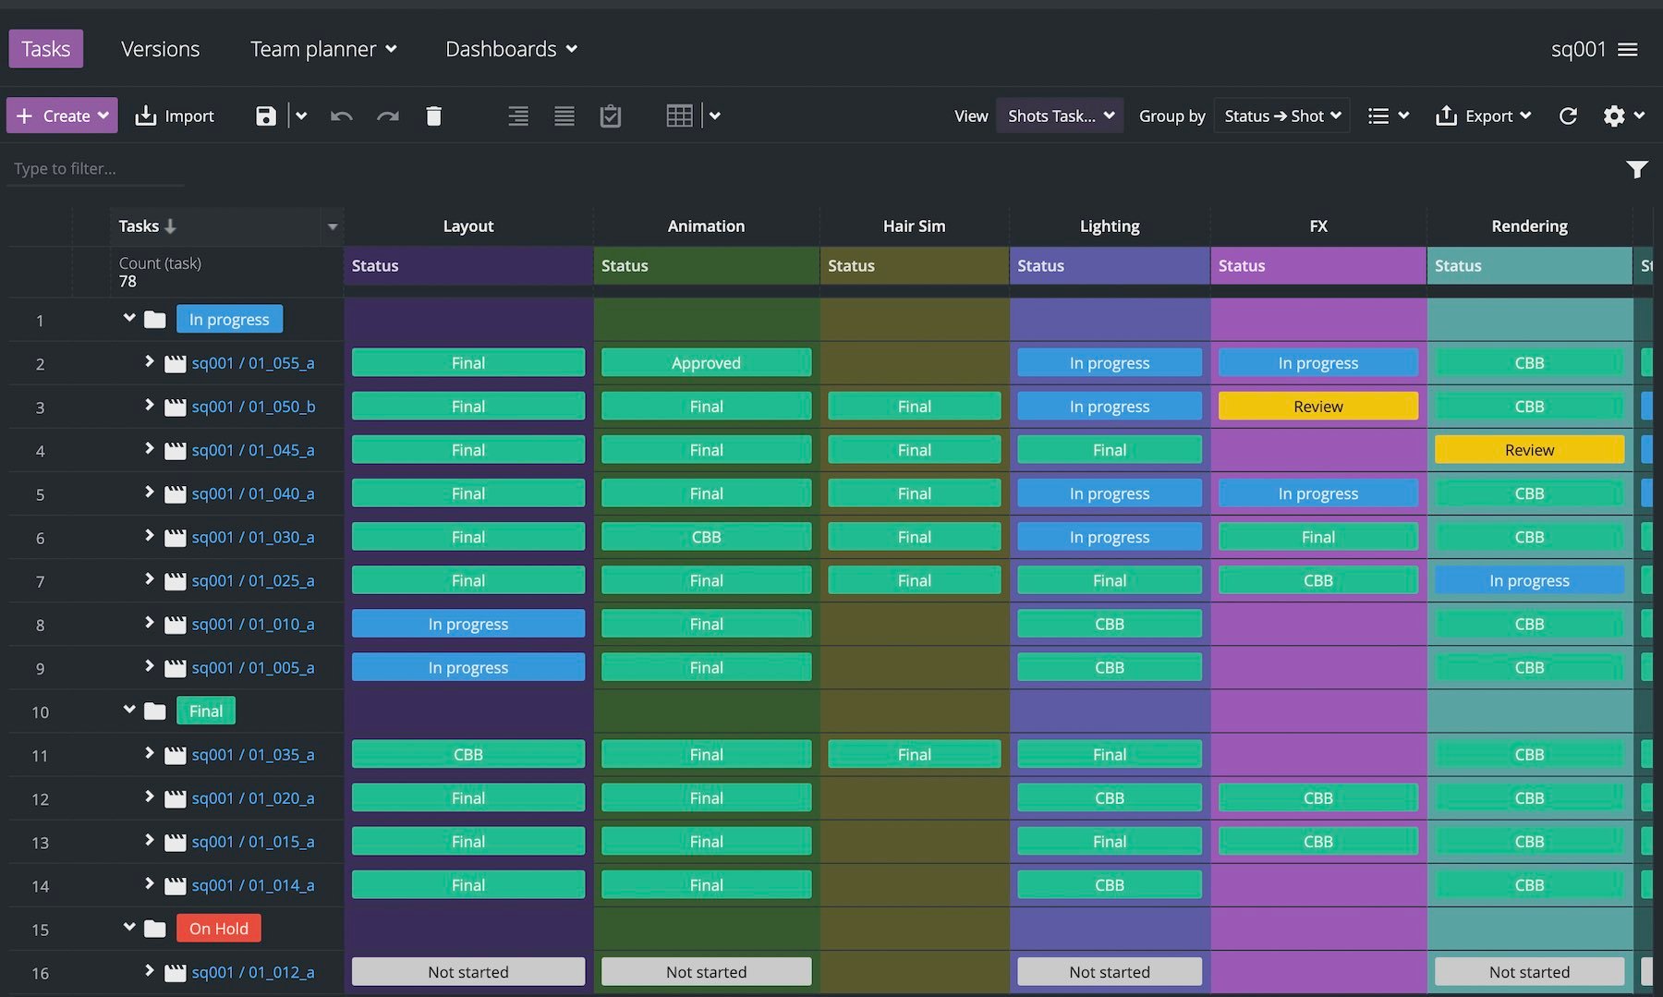Click the save disk icon
This screenshot has width=1663, height=997.
pos(265,116)
